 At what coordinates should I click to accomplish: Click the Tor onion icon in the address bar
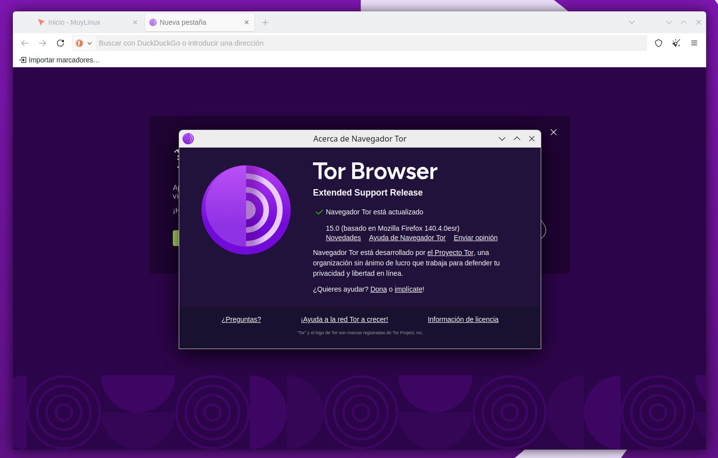point(79,43)
